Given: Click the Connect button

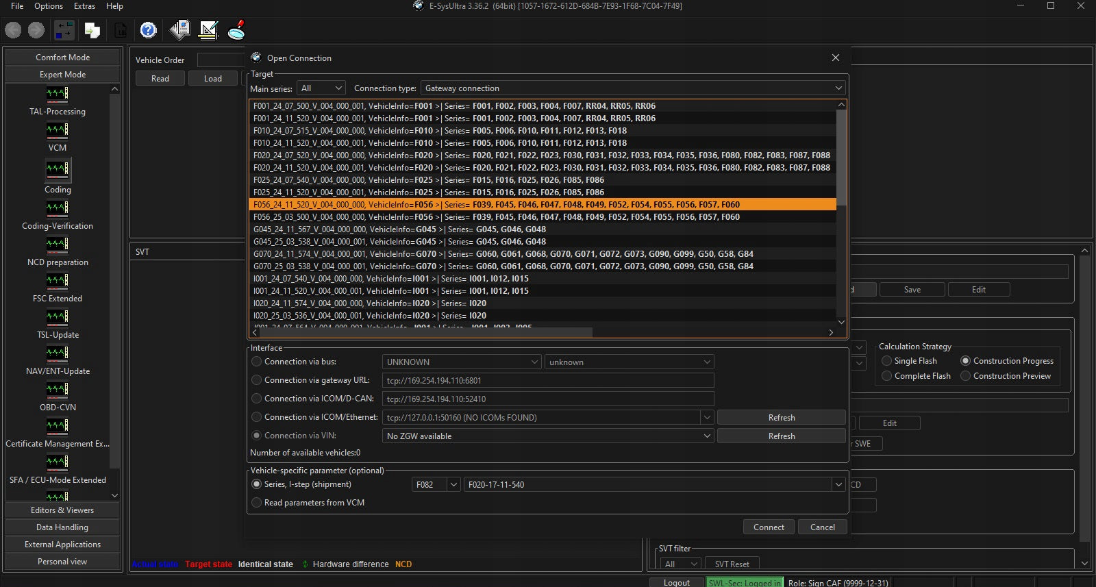Looking at the screenshot, I should point(769,527).
